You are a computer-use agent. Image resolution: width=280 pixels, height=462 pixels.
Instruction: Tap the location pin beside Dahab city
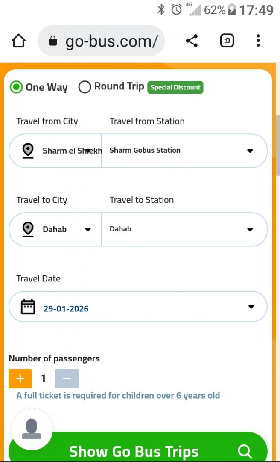click(x=28, y=229)
